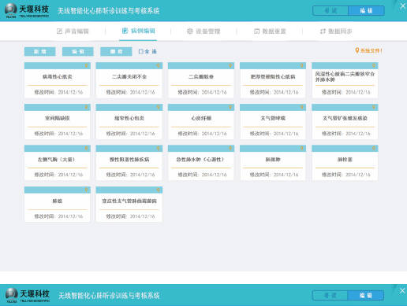Click the pin icon on 二尖瓣脱垂 card
This screenshot has width=407, height=306.
pyautogui.click(x=230, y=65)
